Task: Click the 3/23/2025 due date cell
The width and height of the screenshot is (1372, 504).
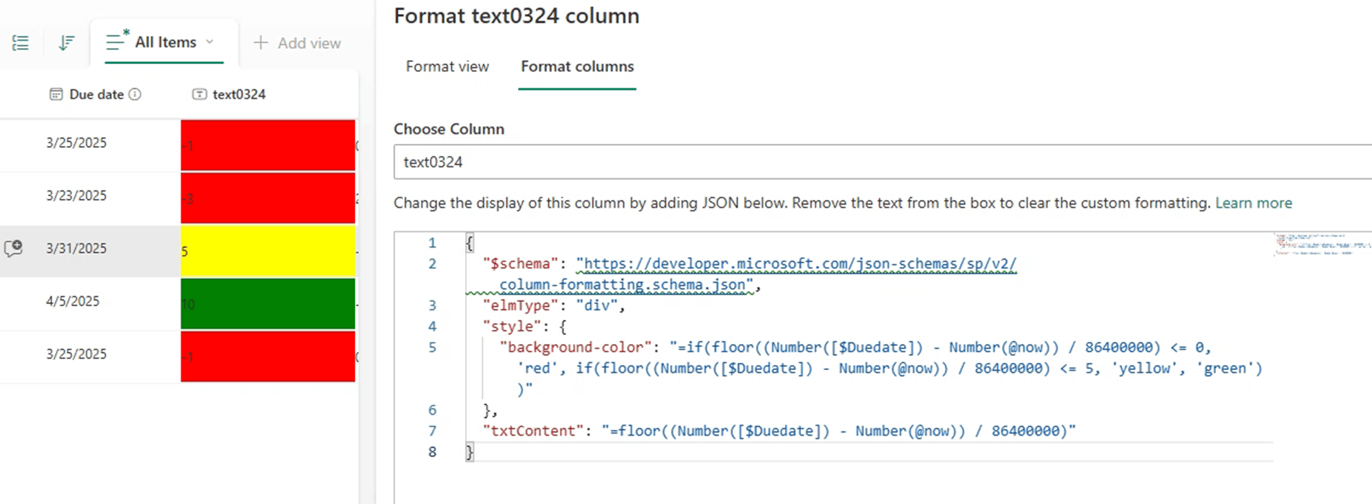Action: (76, 195)
